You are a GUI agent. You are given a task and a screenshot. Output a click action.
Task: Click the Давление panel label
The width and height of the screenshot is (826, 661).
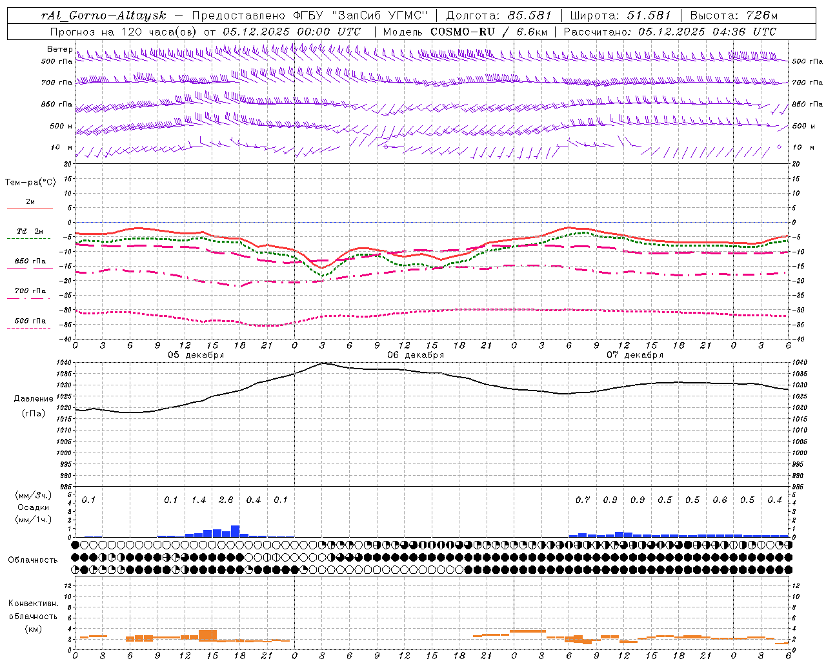tap(34, 399)
